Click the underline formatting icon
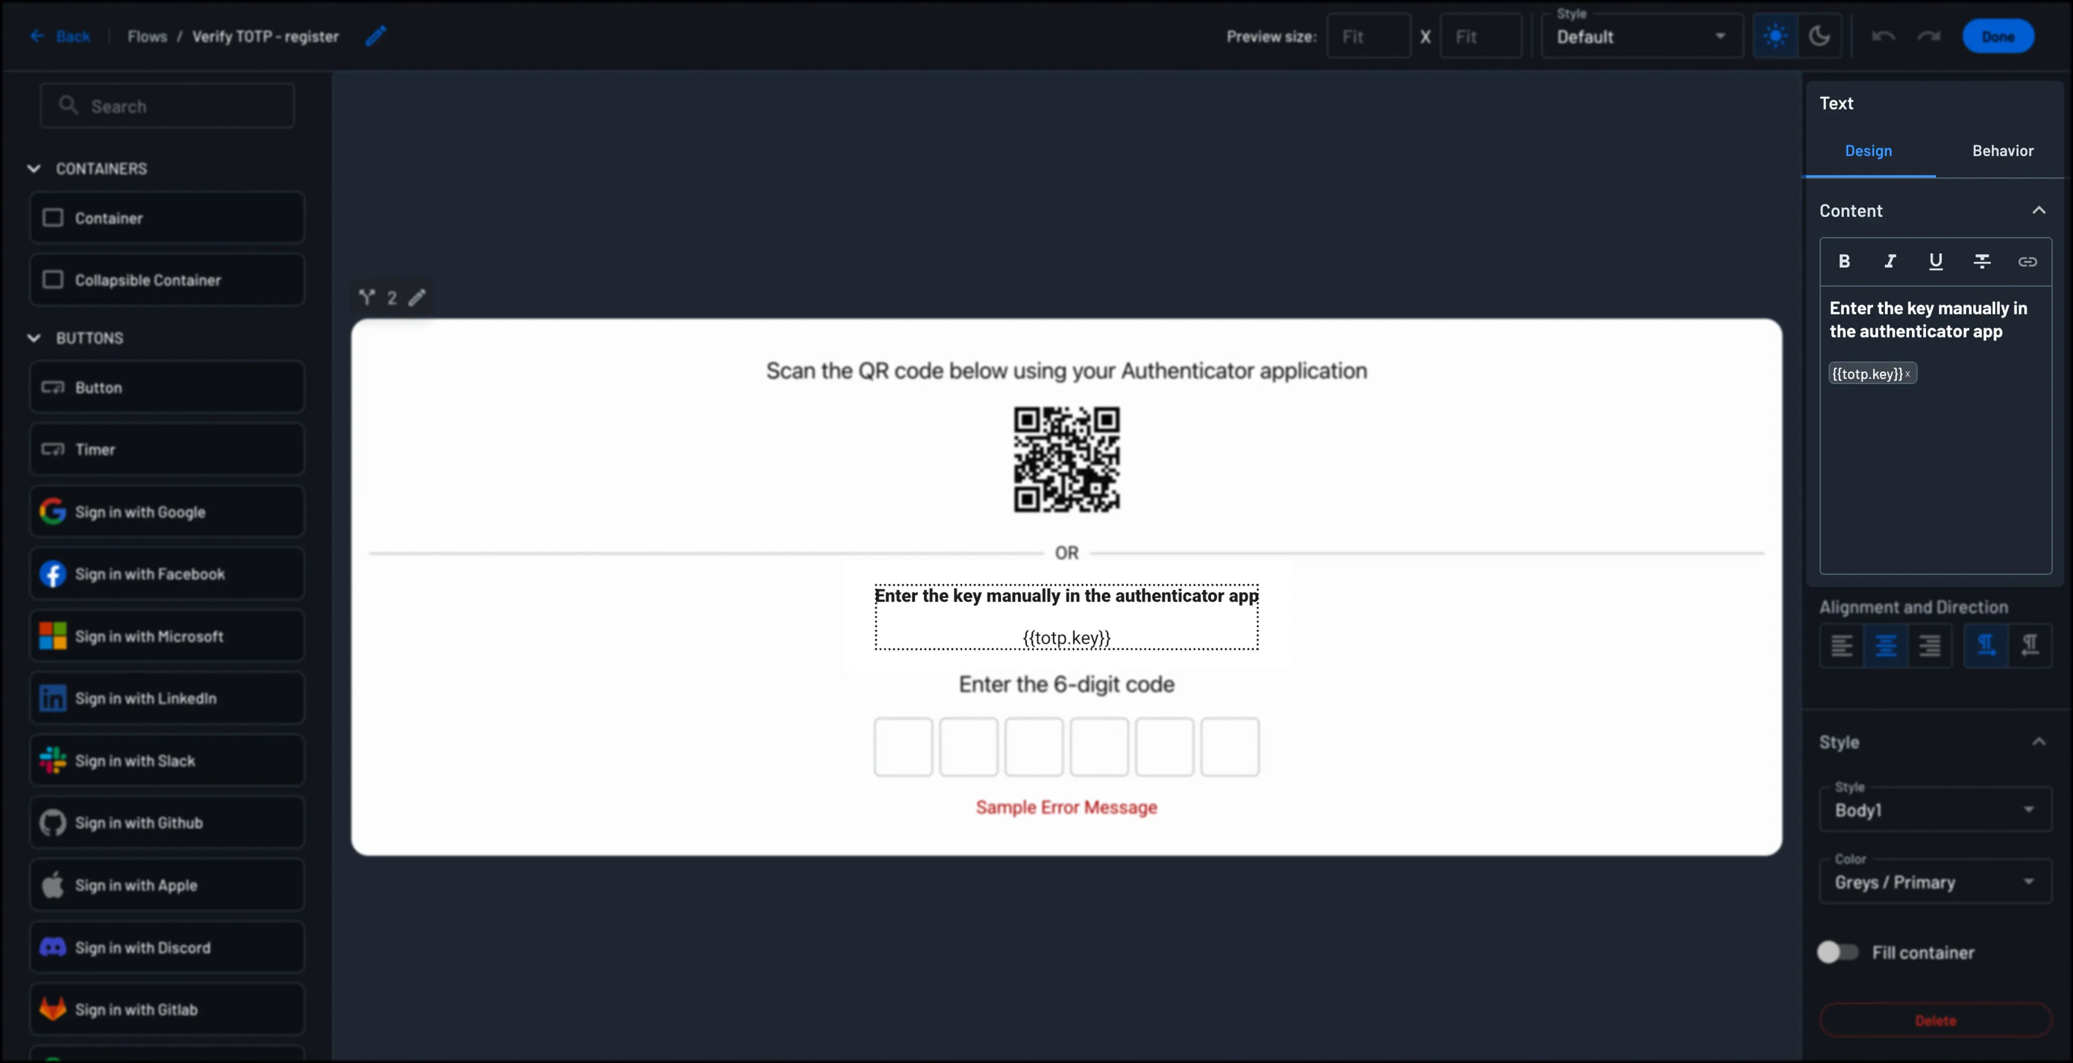2073x1063 pixels. point(1935,261)
